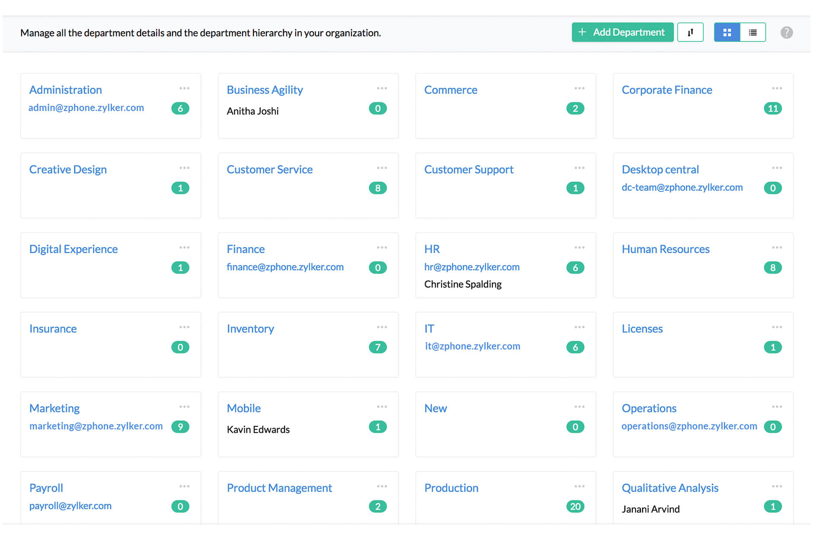Click the member count badge on Production

coord(575,506)
